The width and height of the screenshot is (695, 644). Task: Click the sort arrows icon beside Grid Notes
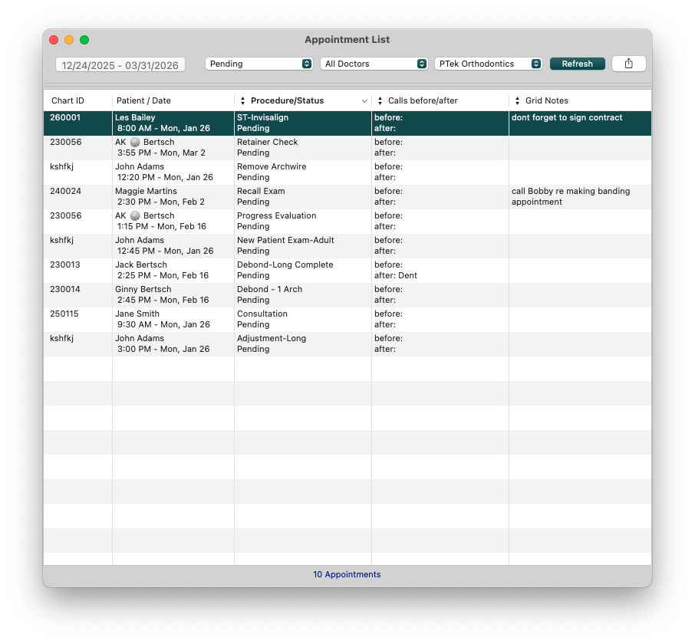[x=517, y=100]
